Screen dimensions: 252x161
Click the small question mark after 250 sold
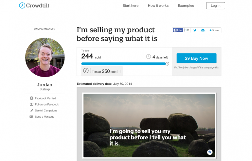(119, 71)
